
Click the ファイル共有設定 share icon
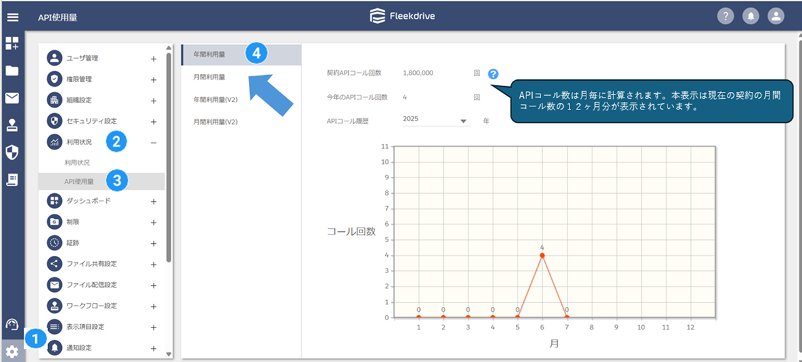tap(55, 264)
